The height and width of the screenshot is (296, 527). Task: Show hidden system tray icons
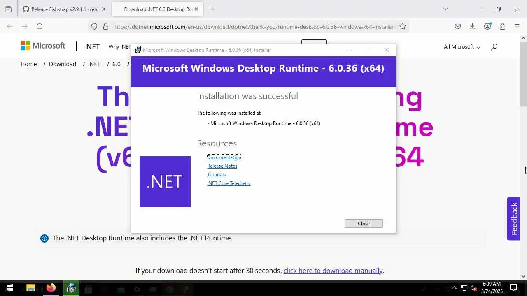coord(454,288)
